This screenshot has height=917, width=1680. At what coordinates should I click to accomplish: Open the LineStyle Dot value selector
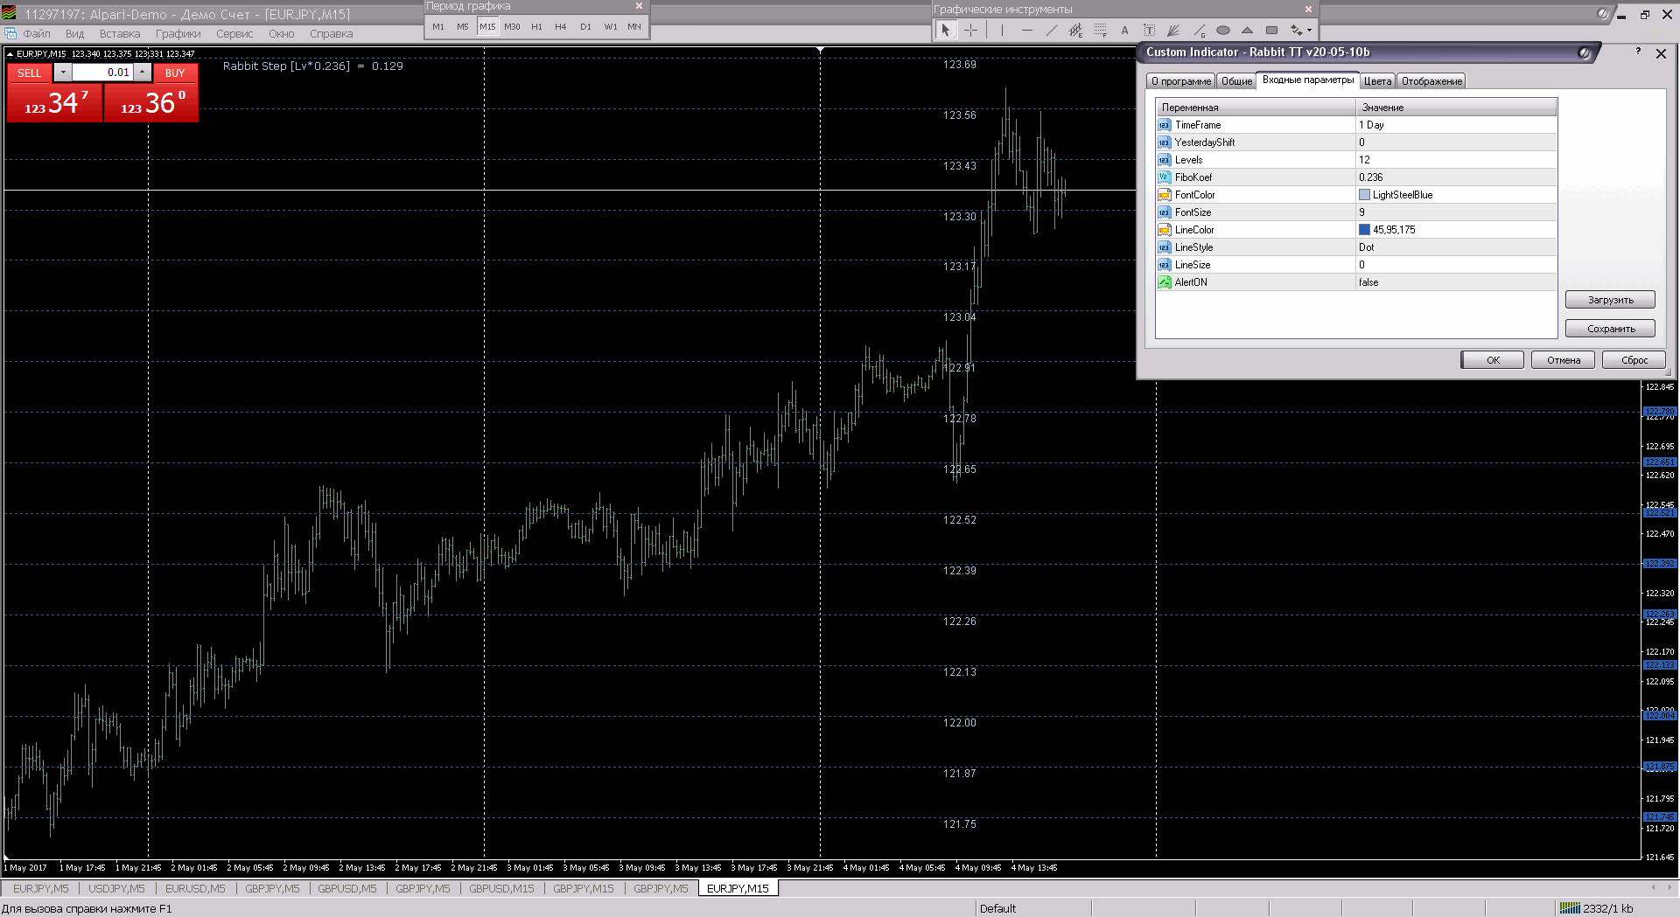(x=1456, y=247)
